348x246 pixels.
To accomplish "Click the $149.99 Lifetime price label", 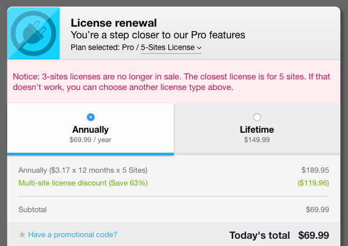I will tap(257, 140).
